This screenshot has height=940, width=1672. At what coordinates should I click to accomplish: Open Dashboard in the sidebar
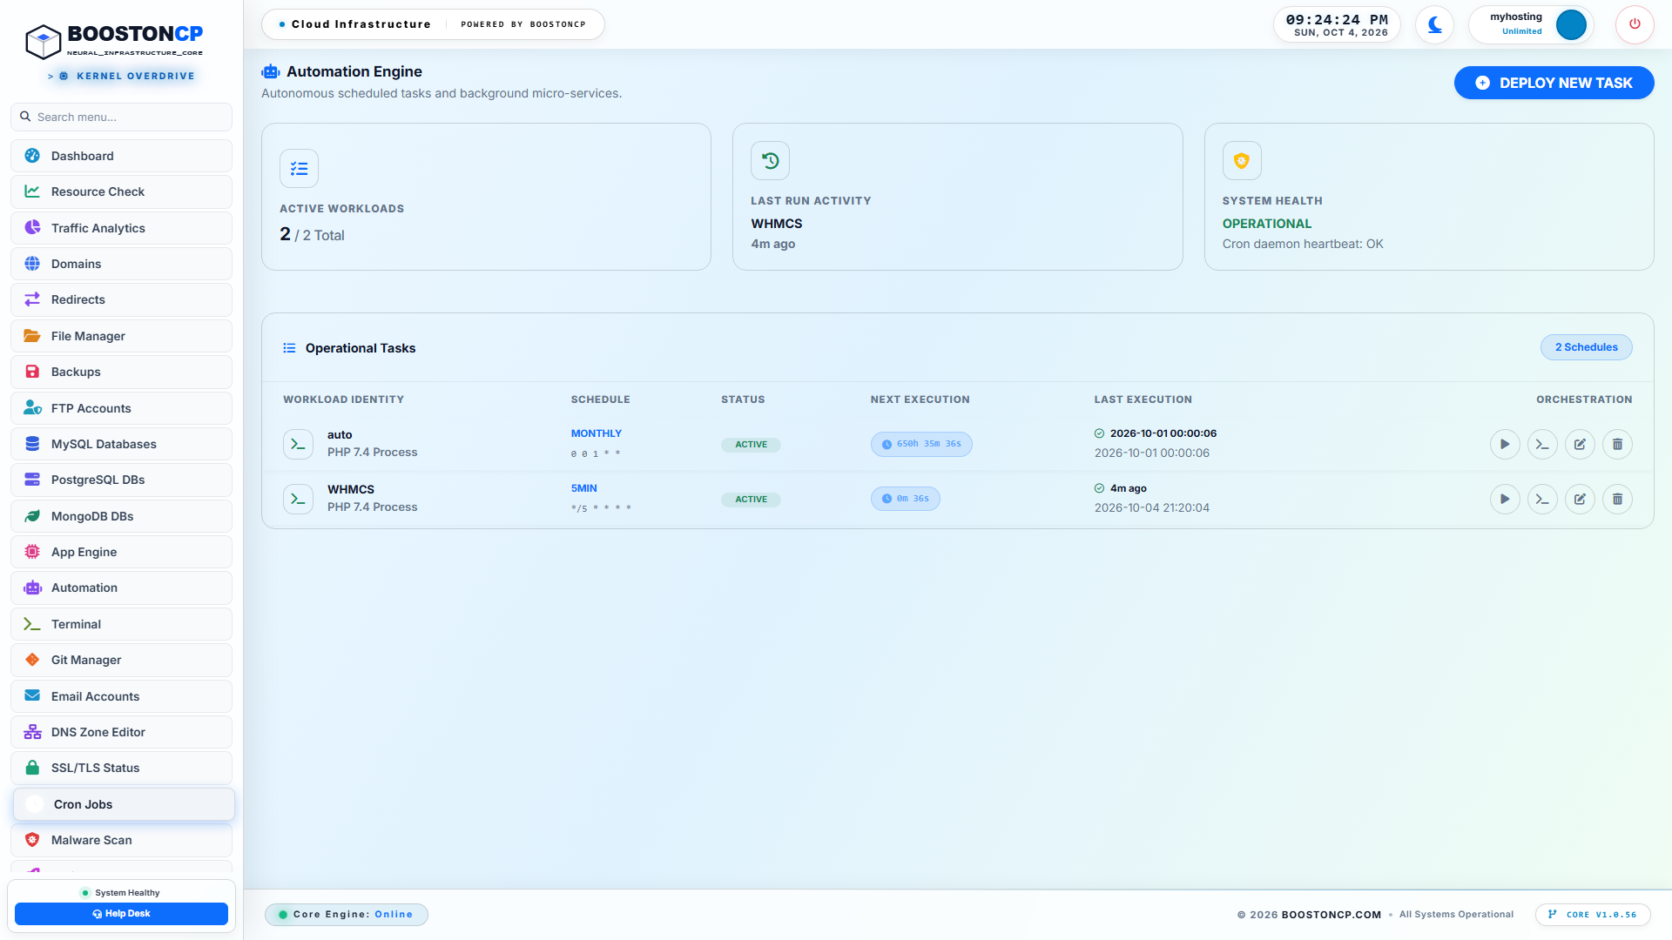(121, 156)
